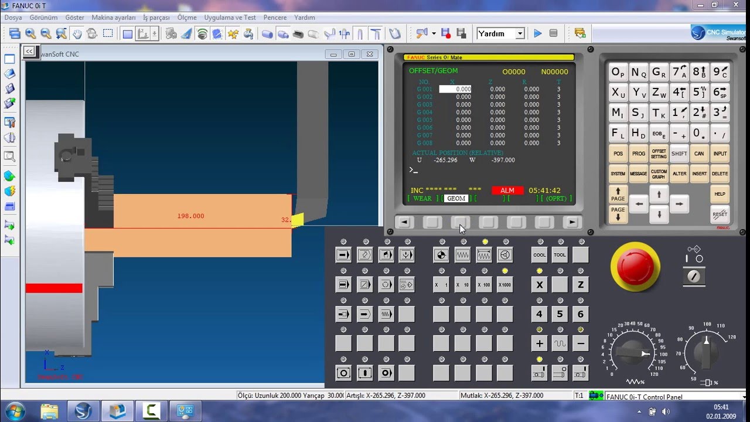This screenshot has height=422, width=750.
Task: Click the right arrow softkey below screen
Action: (572, 223)
